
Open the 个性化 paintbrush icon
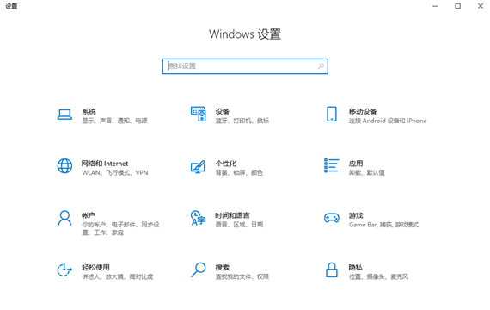pyautogui.click(x=198, y=166)
